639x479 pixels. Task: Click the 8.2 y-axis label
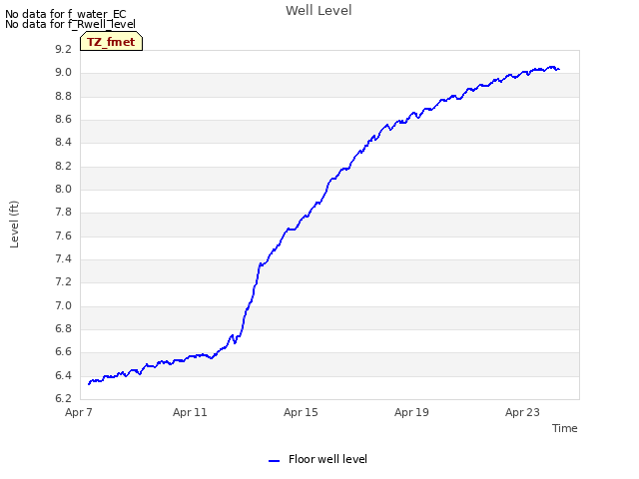63,167
